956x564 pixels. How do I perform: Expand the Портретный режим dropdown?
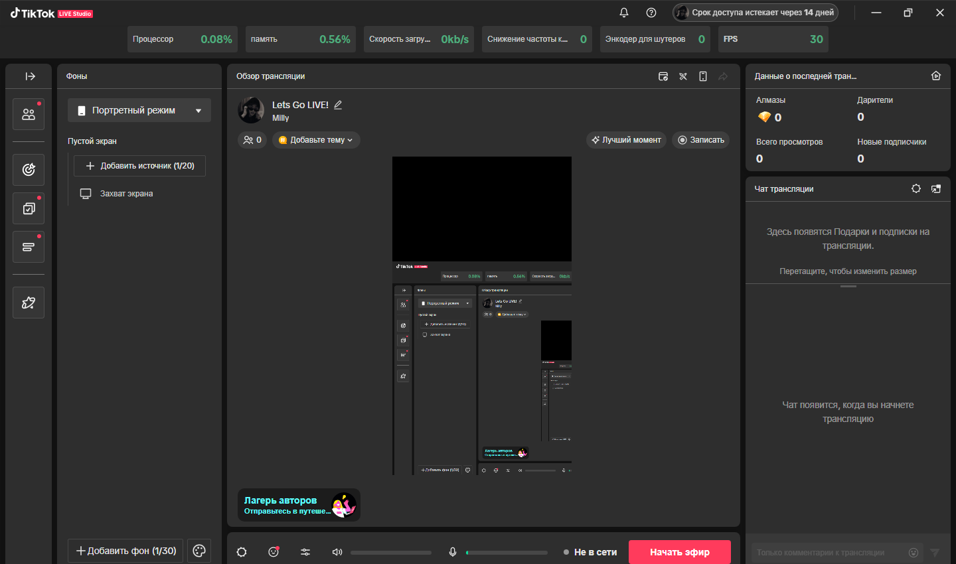139,110
